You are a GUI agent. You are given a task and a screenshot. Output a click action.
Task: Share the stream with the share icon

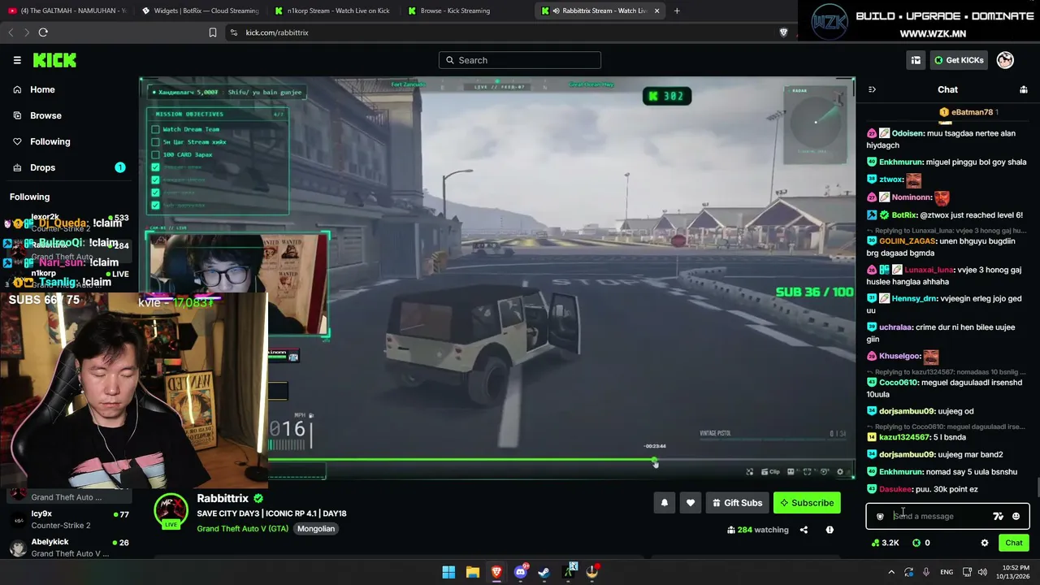[x=804, y=530]
